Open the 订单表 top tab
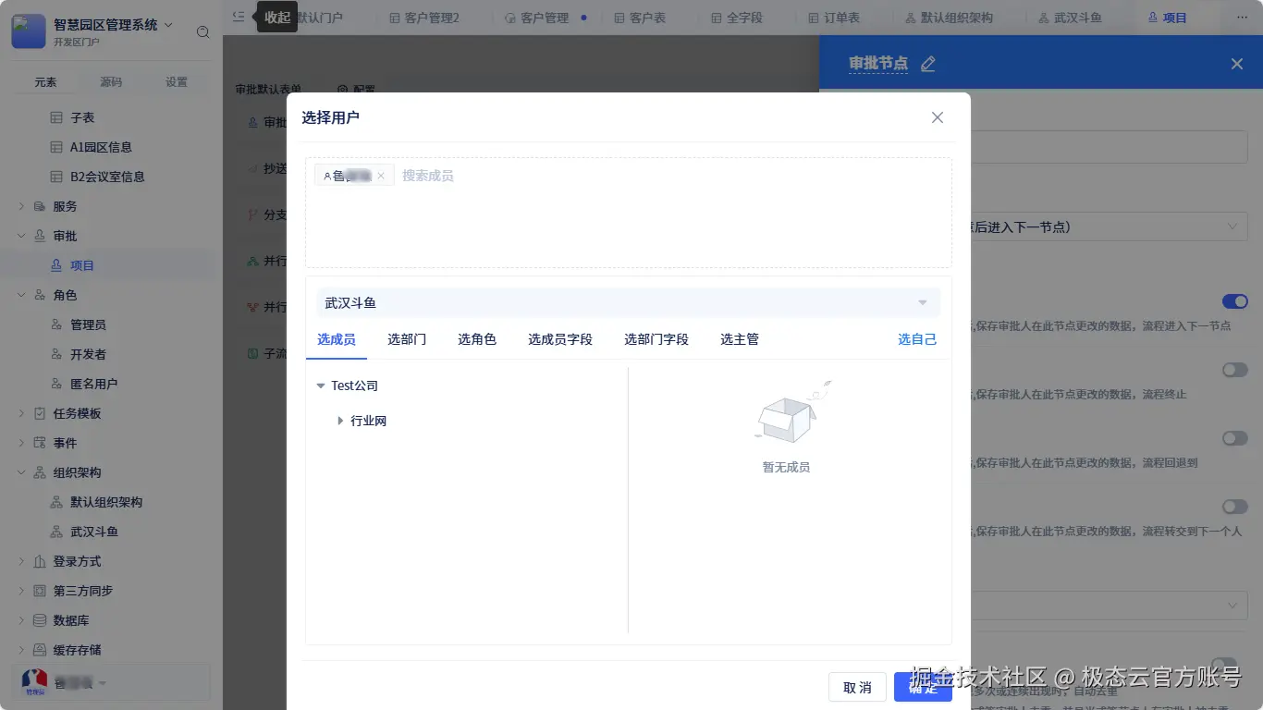The height and width of the screenshot is (710, 1263). tap(834, 18)
